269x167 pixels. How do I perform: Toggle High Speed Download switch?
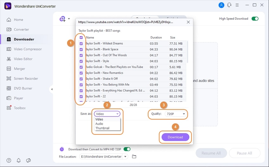[255, 19]
